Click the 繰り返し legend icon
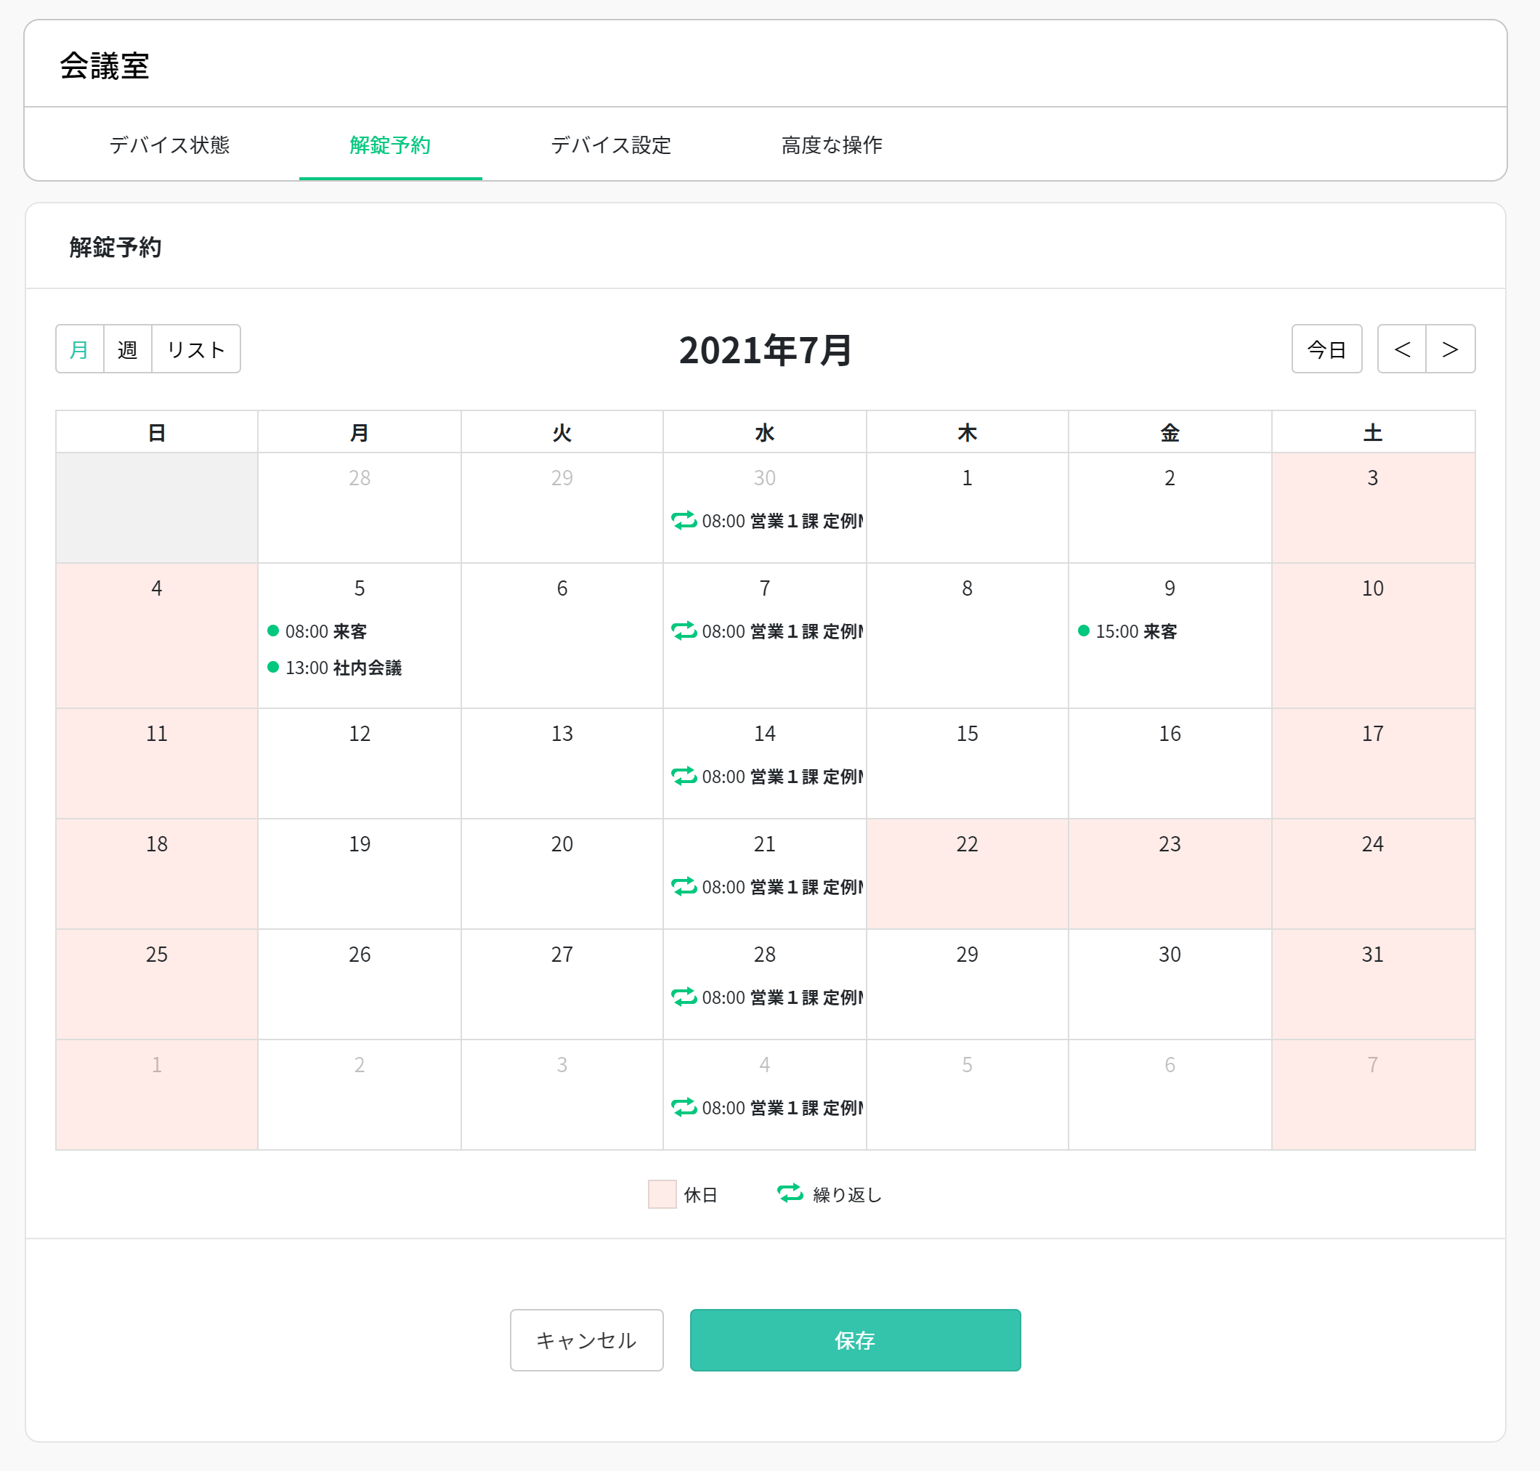The height and width of the screenshot is (1471, 1540). point(790,1194)
